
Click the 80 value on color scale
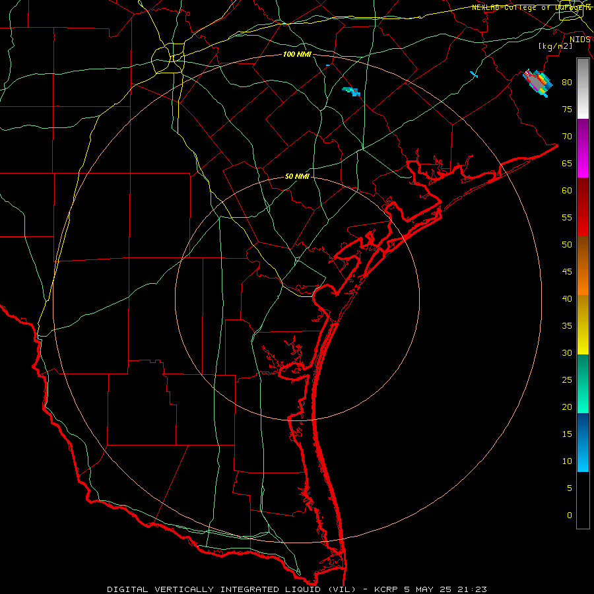[567, 82]
